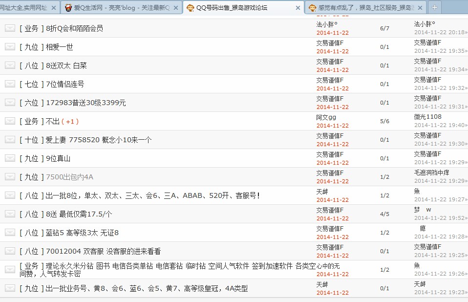Open thread 相爱一世
468x302 pixels.
point(60,47)
